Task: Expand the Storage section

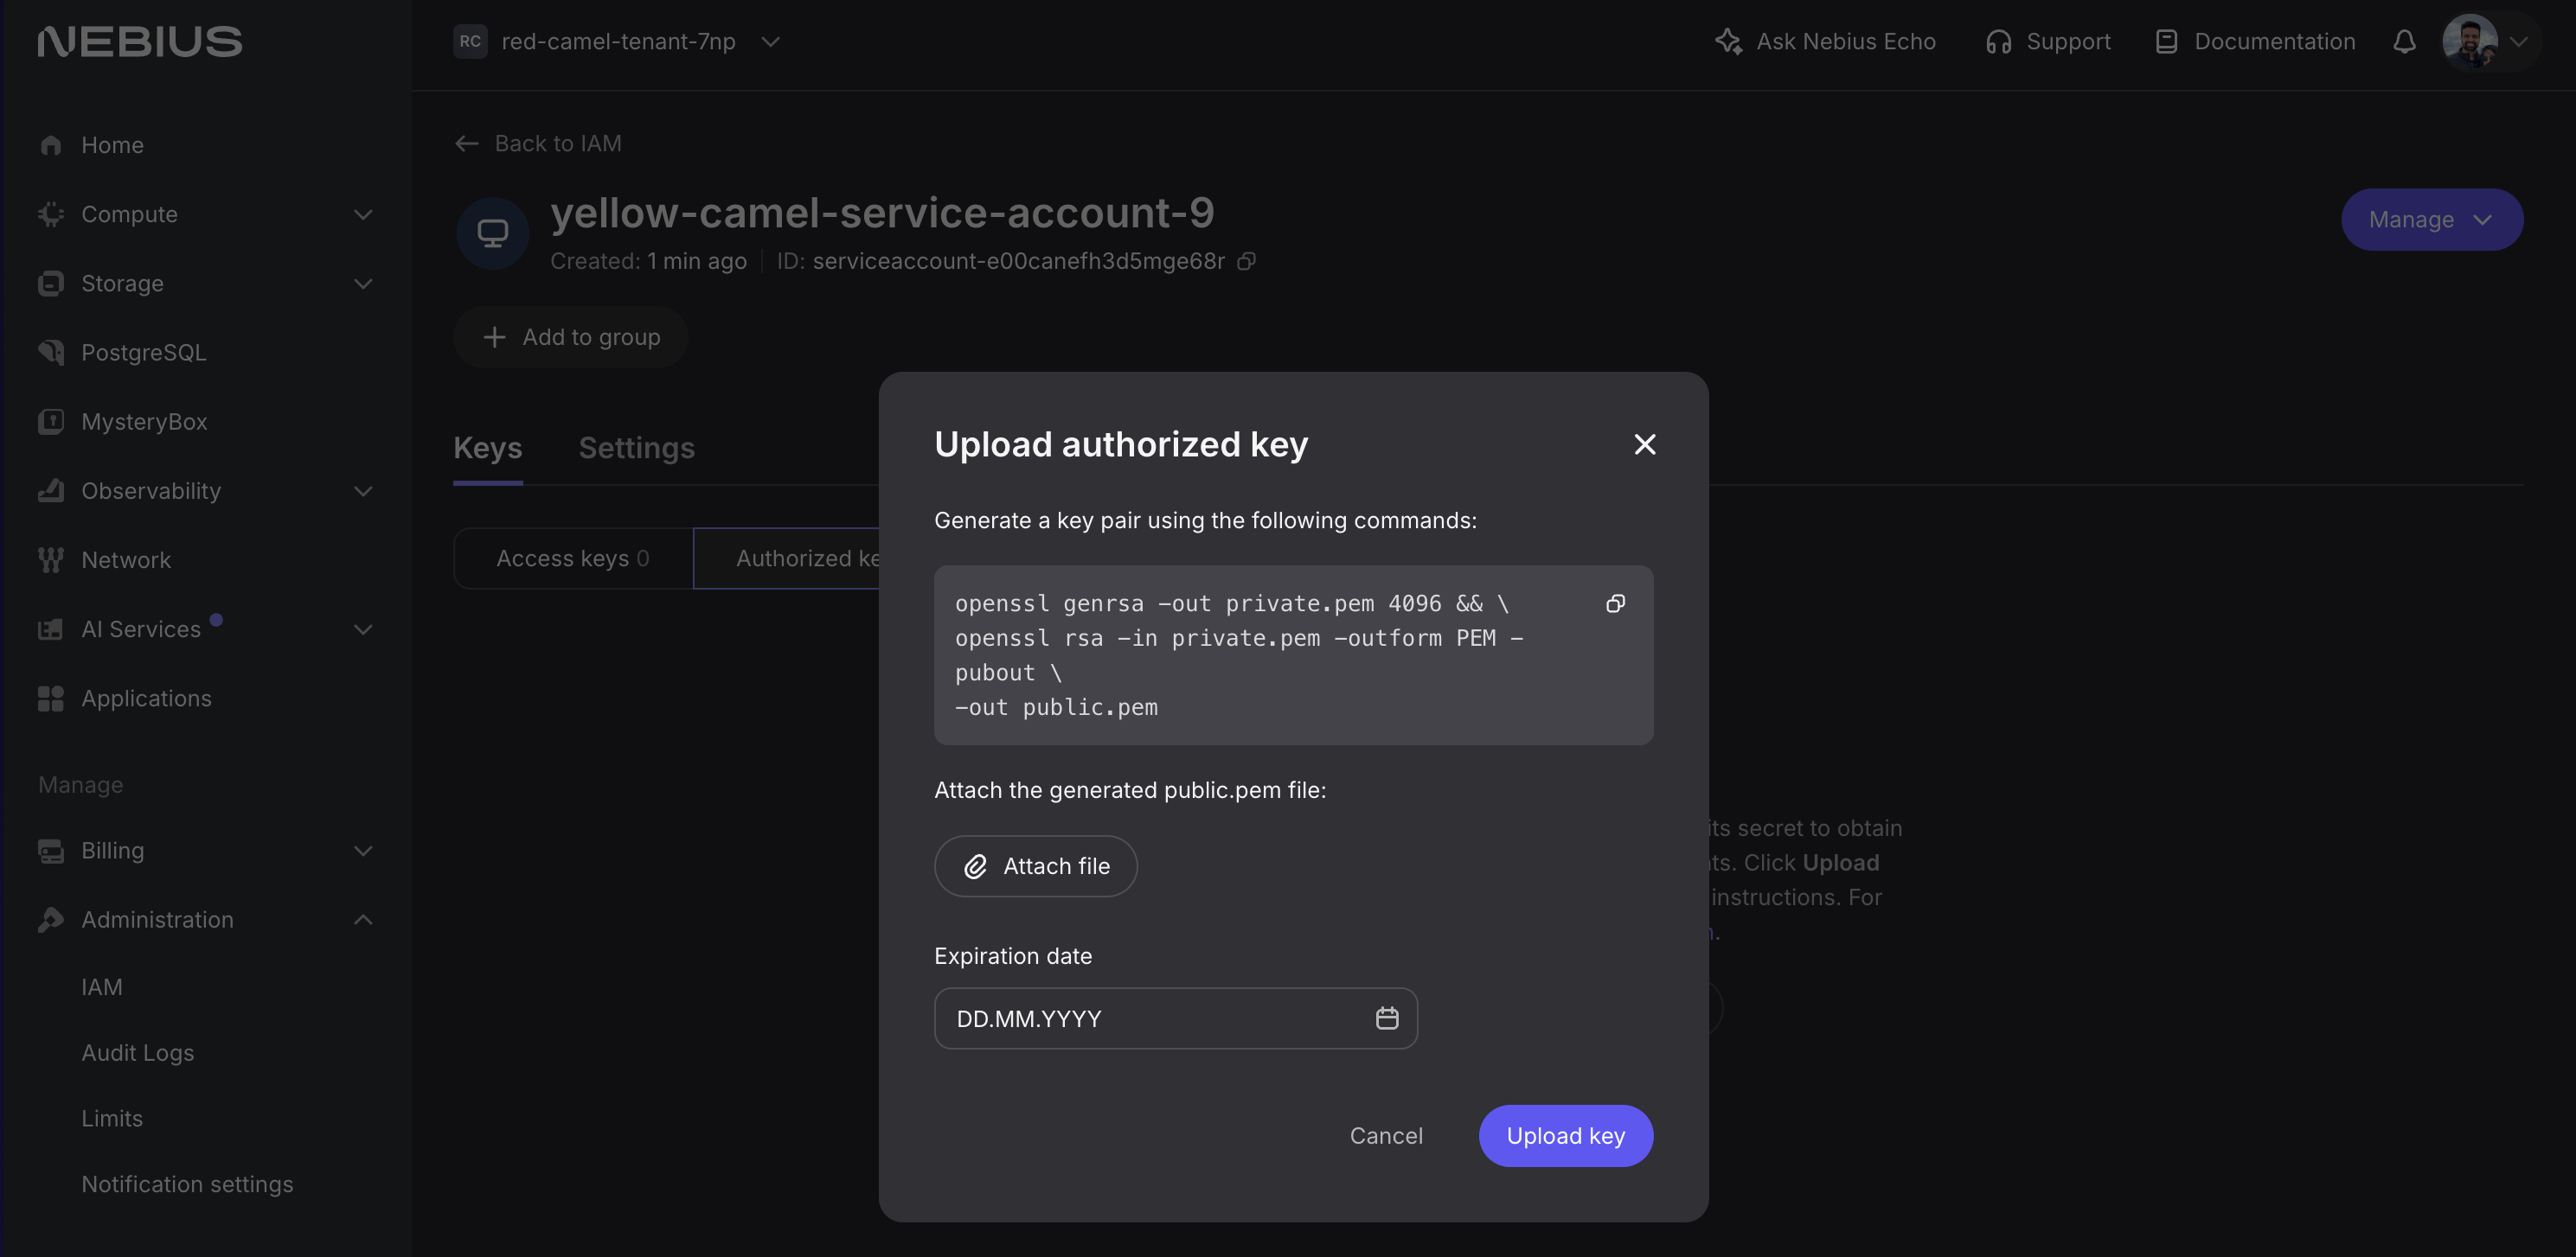Action: (x=363, y=284)
